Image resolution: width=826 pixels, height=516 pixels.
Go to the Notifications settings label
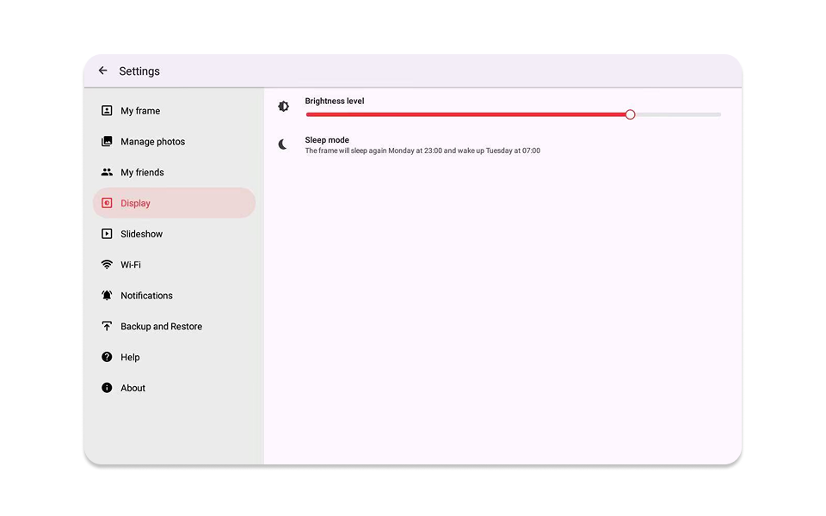coord(146,296)
